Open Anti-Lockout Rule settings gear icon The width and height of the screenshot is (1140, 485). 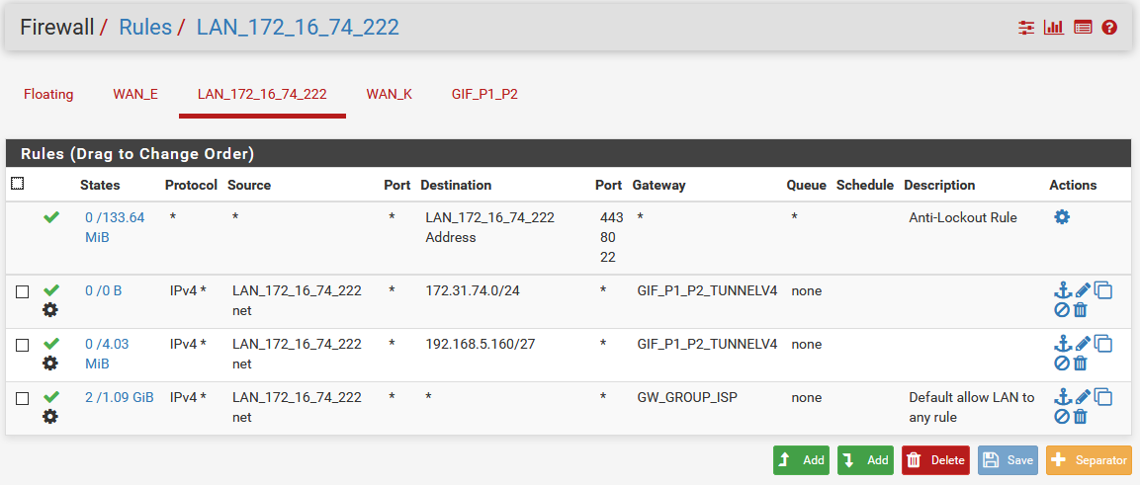1062,216
